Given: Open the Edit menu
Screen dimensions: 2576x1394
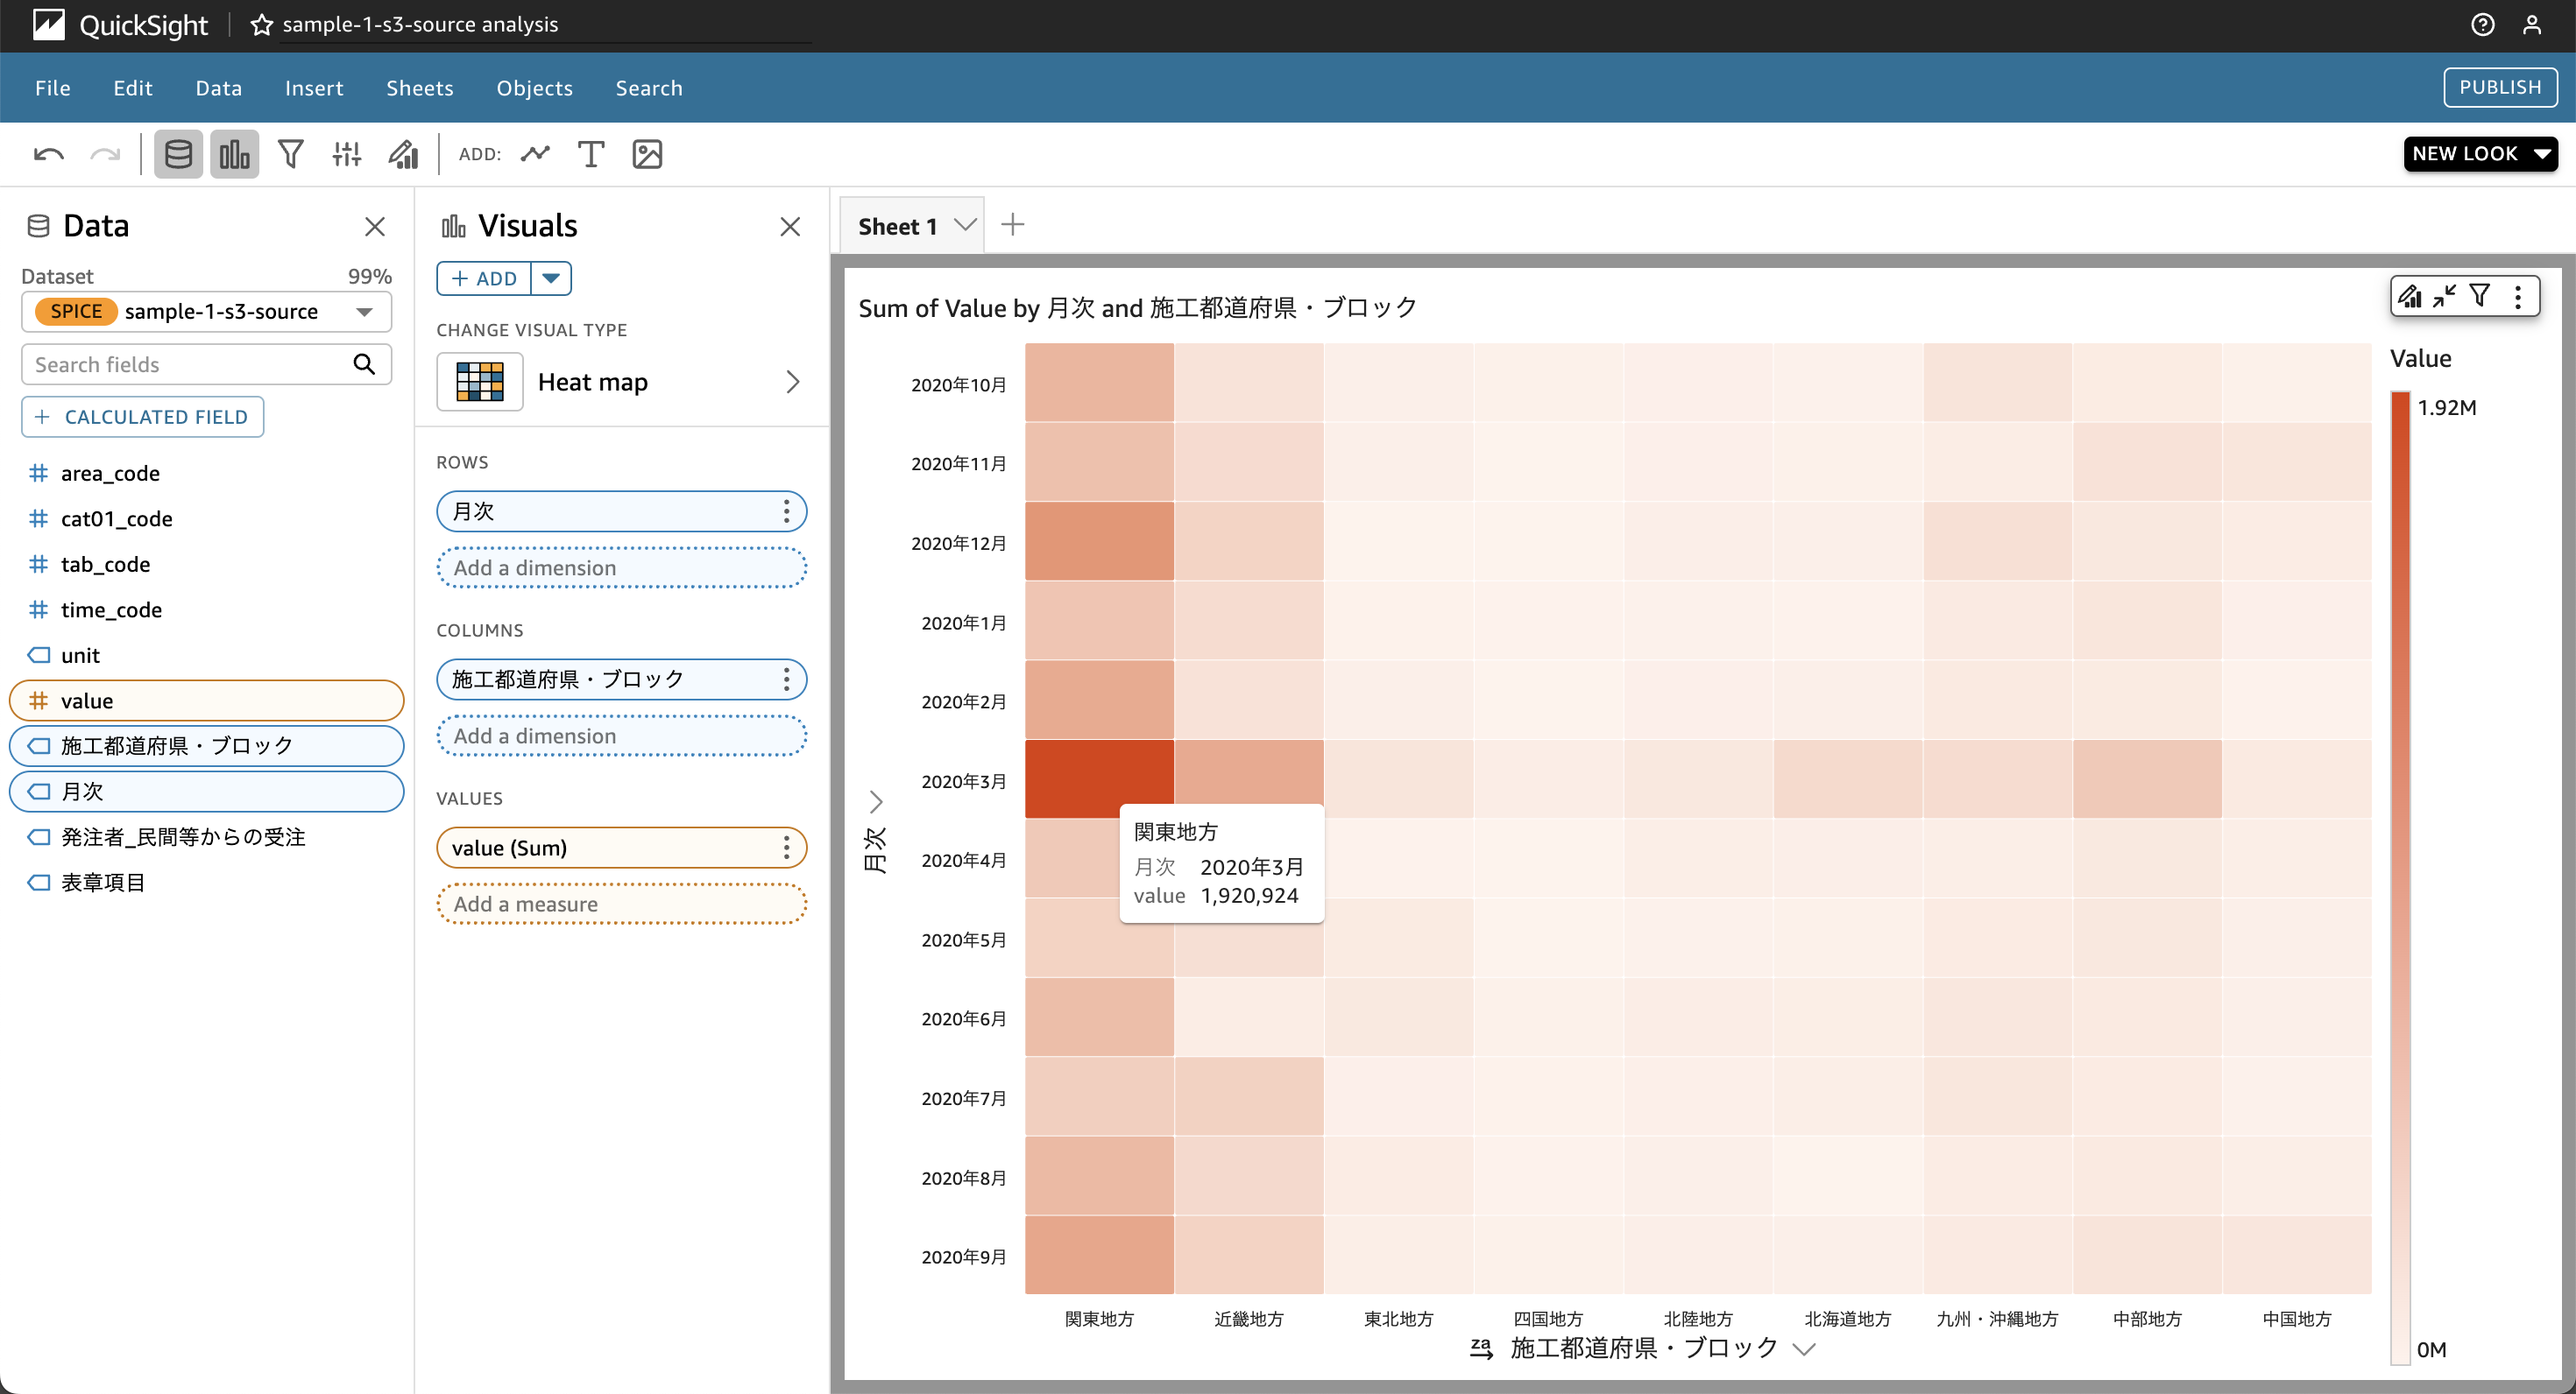Looking at the screenshot, I should pyautogui.click(x=133, y=88).
